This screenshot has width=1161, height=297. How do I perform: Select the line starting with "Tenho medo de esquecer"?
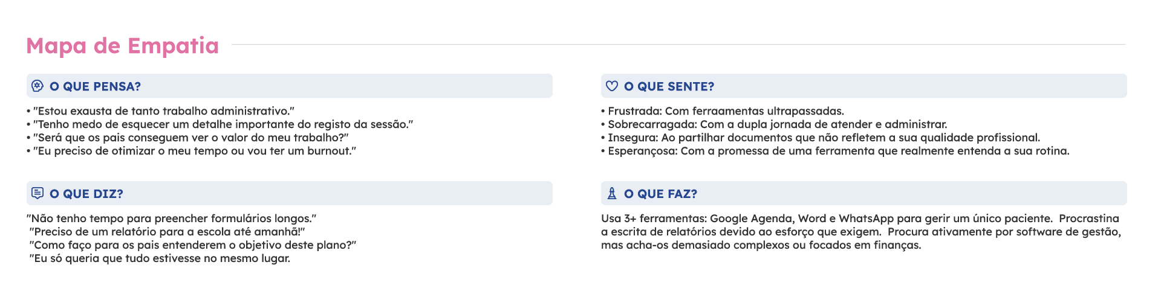[x=223, y=124]
